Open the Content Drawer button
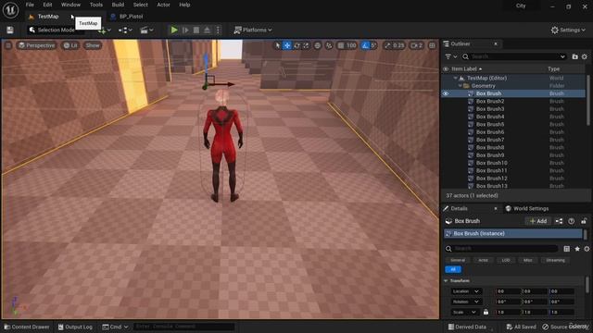The width and height of the screenshot is (593, 333). (27, 327)
